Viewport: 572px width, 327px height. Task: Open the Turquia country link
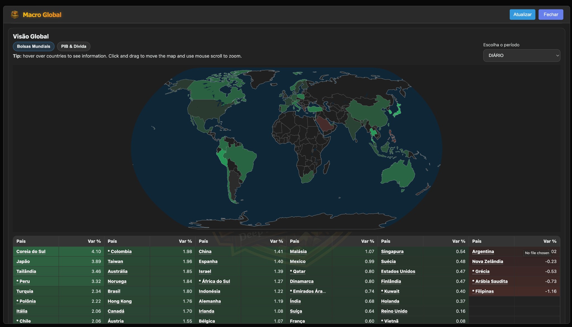[25, 291]
